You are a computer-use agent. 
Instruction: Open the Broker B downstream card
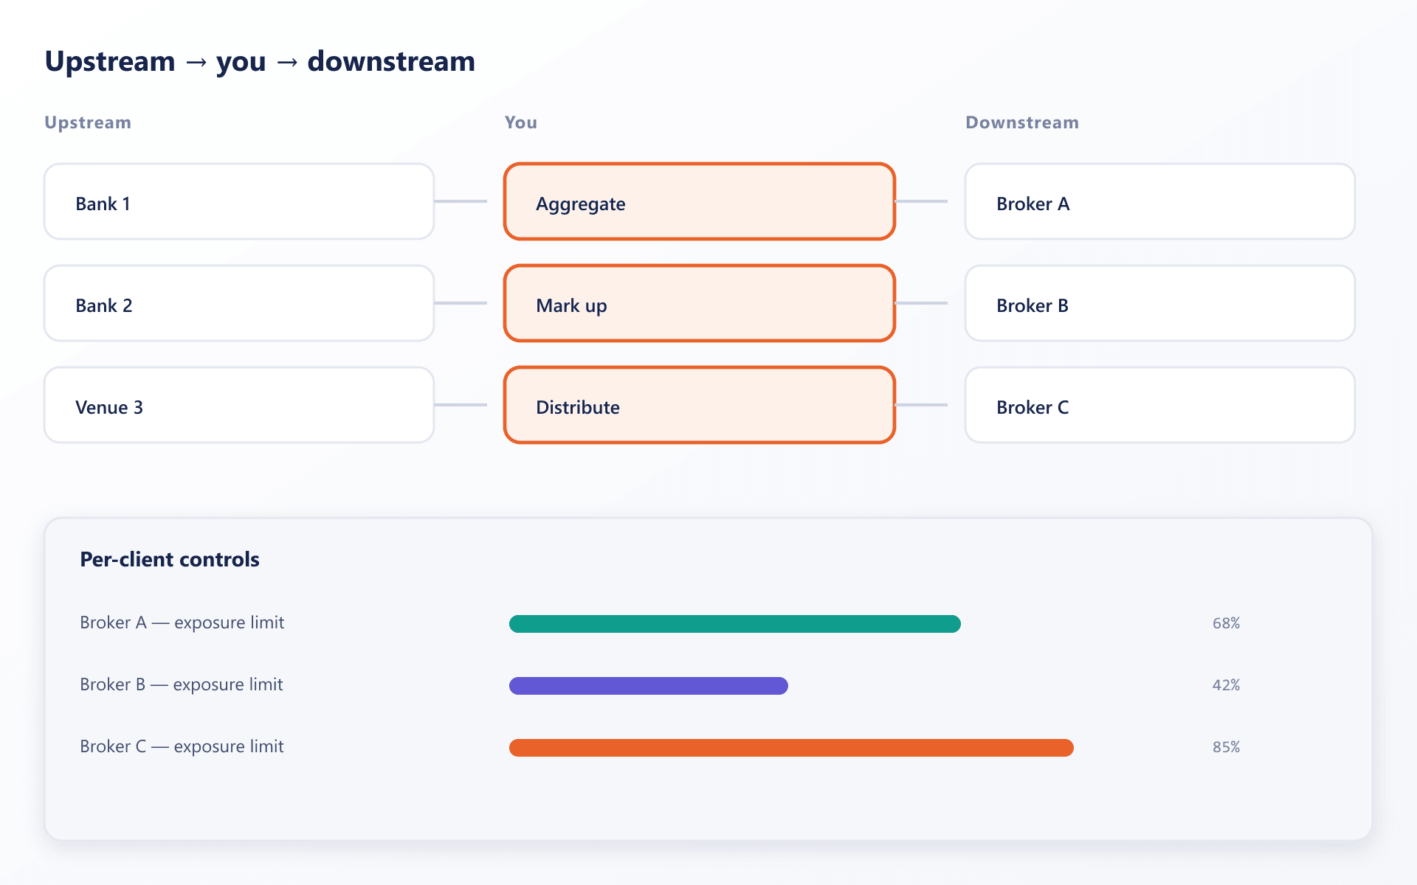point(1160,303)
